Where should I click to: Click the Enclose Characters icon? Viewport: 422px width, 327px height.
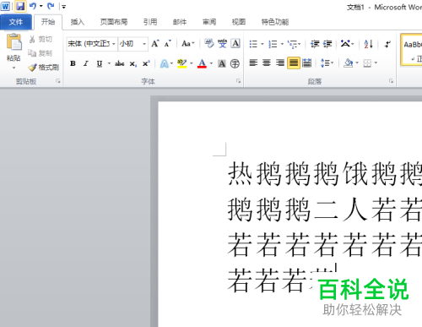click(235, 63)
